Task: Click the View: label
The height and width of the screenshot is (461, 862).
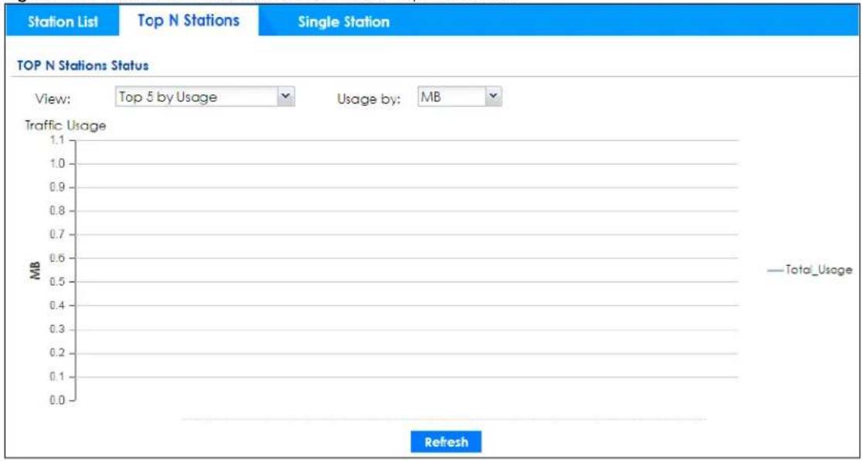Action: 54,100
